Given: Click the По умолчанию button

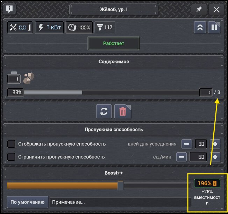Looking at the screenshot, I should point(28,202).
